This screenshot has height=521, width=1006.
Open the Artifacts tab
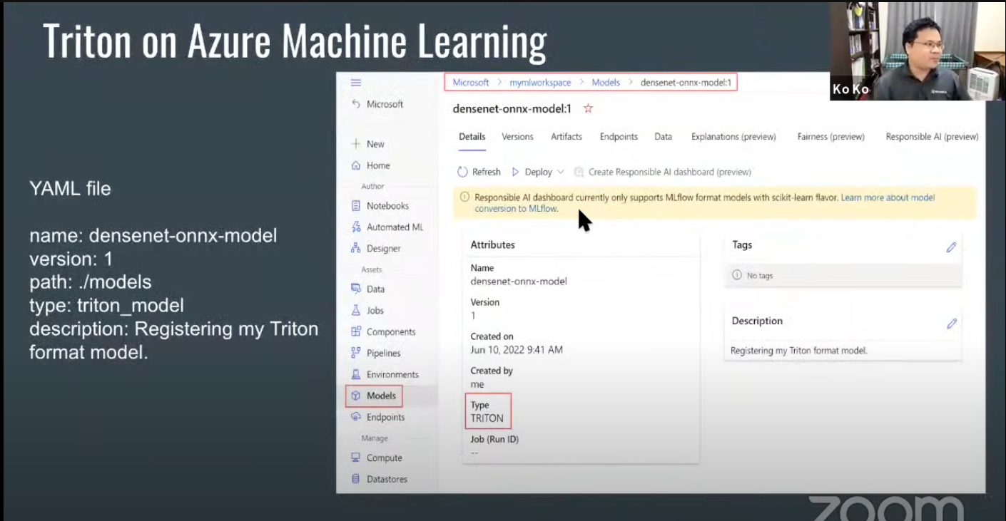pyautogui.click(x=566, y=137)
